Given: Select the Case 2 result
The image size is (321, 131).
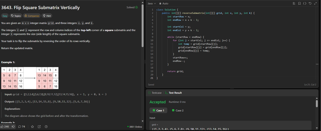Looking at the screenshot, I should (178, 110).
